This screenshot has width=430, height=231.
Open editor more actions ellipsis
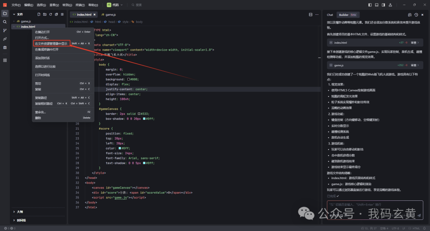click(x=317, y=14)
